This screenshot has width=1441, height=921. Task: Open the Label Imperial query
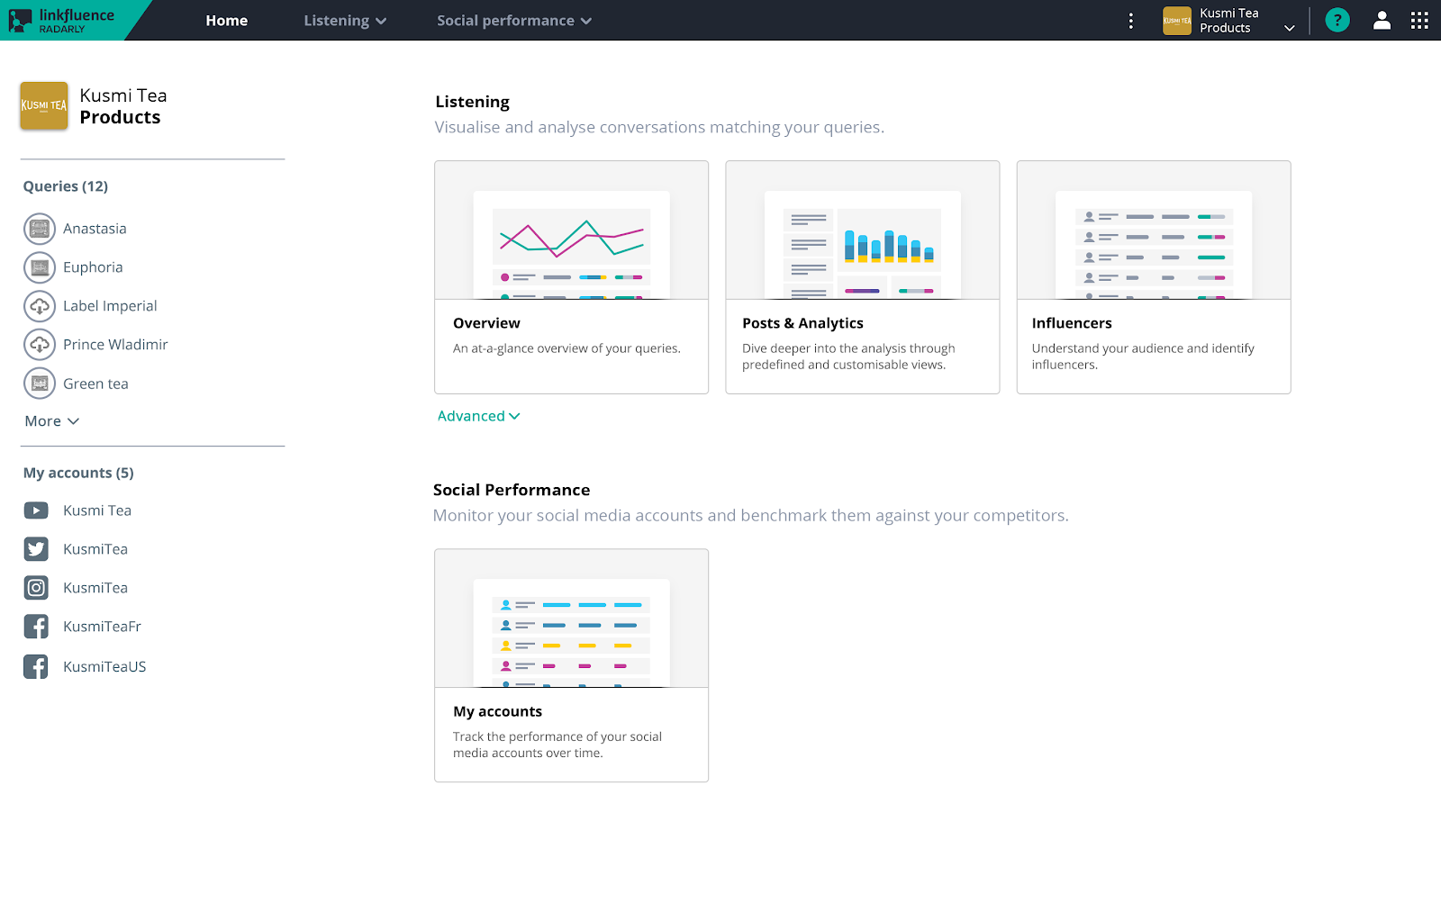110,306
